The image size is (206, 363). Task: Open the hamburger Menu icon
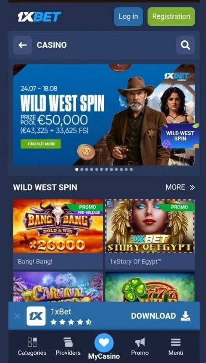coord(176,342)
